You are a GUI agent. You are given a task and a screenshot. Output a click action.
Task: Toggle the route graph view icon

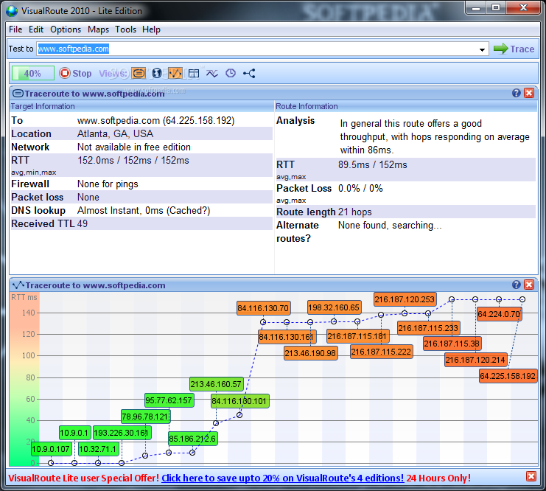pyautogui.click(x=175, y=74)
